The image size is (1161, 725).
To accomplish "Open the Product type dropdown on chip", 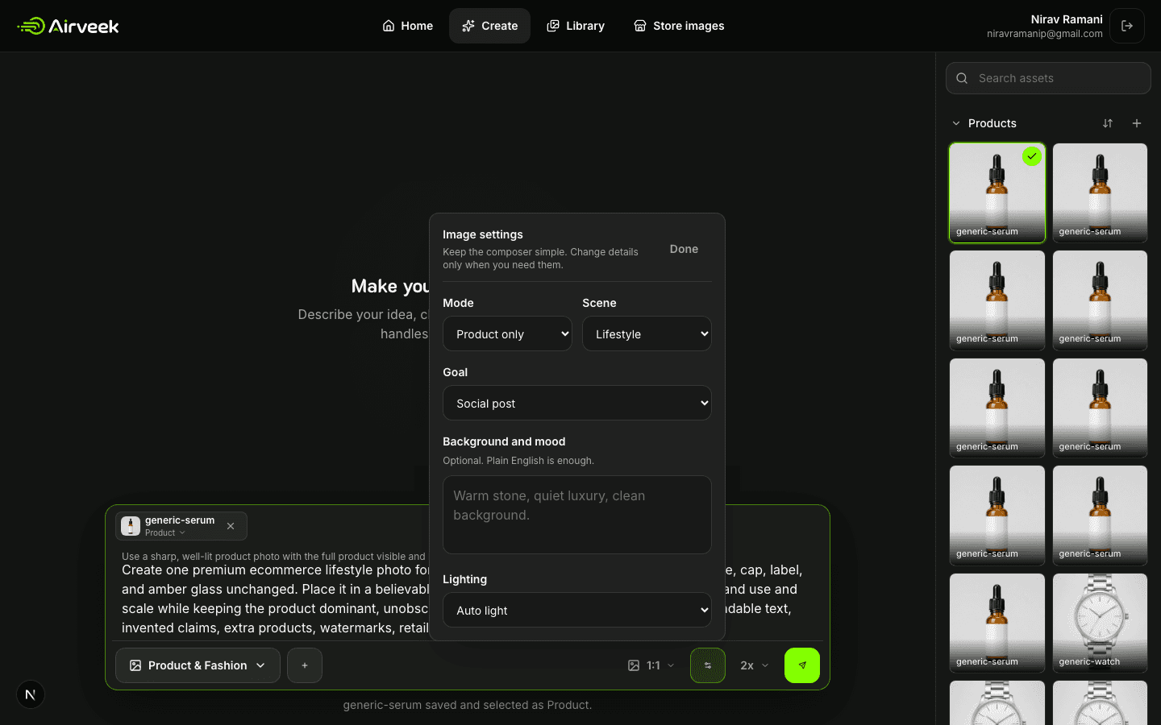I will click(165, 532).
